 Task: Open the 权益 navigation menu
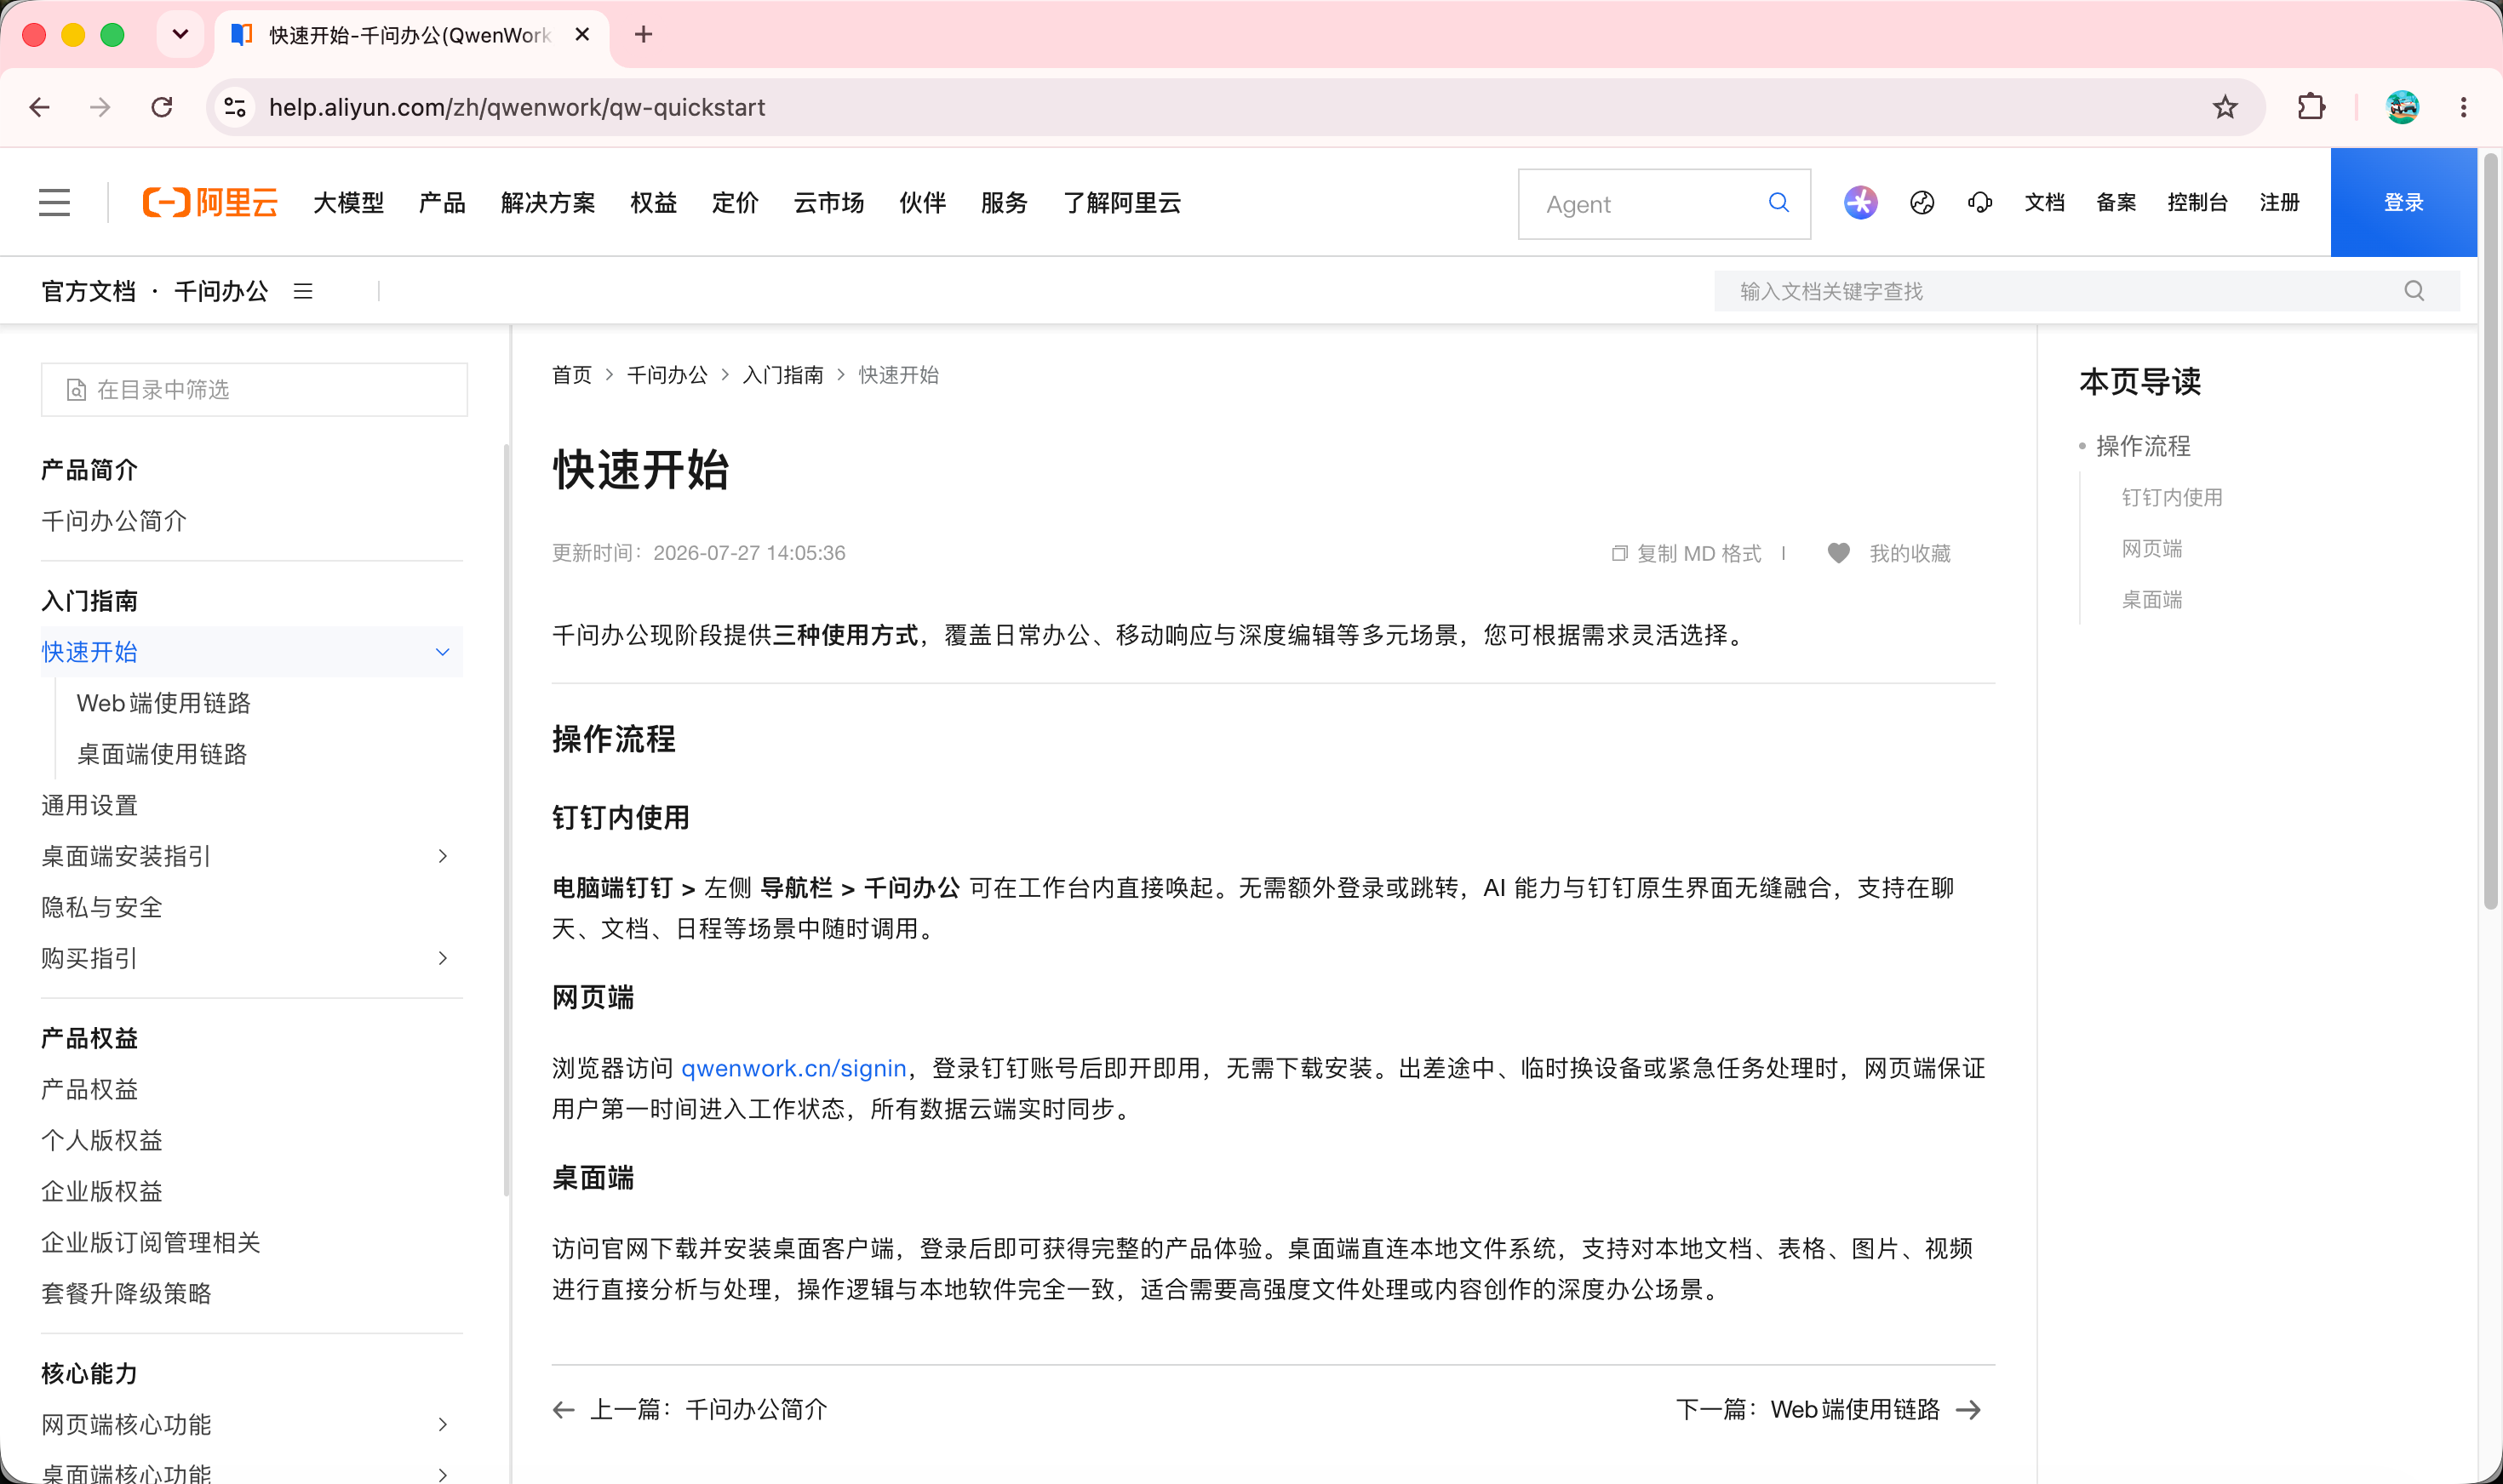653,203
